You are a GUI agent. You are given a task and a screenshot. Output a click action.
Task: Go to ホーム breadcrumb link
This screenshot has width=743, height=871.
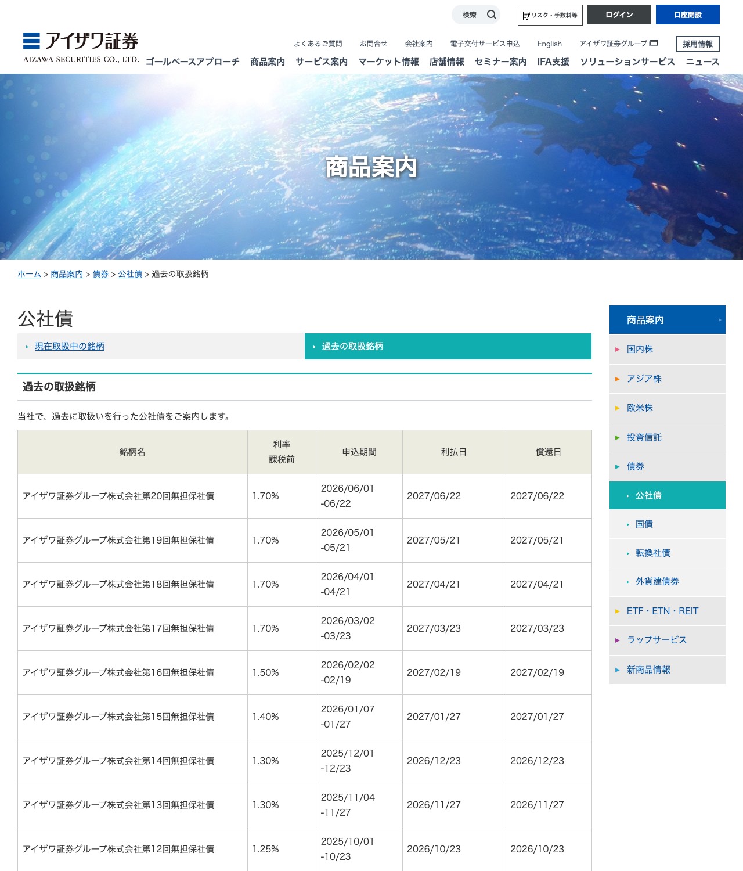coord(29,274)
